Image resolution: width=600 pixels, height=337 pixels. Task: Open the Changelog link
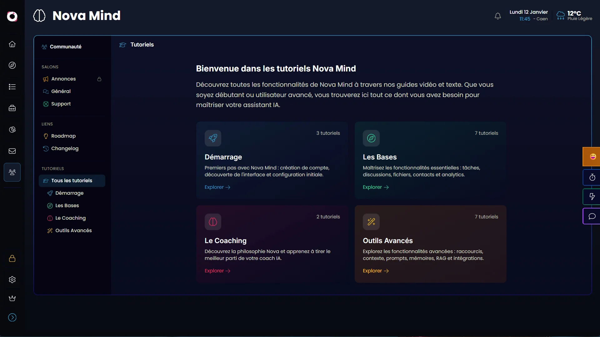(65, 149)
